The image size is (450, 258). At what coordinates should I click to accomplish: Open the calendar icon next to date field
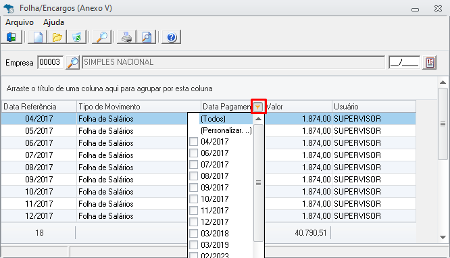[x=430, y=62]
